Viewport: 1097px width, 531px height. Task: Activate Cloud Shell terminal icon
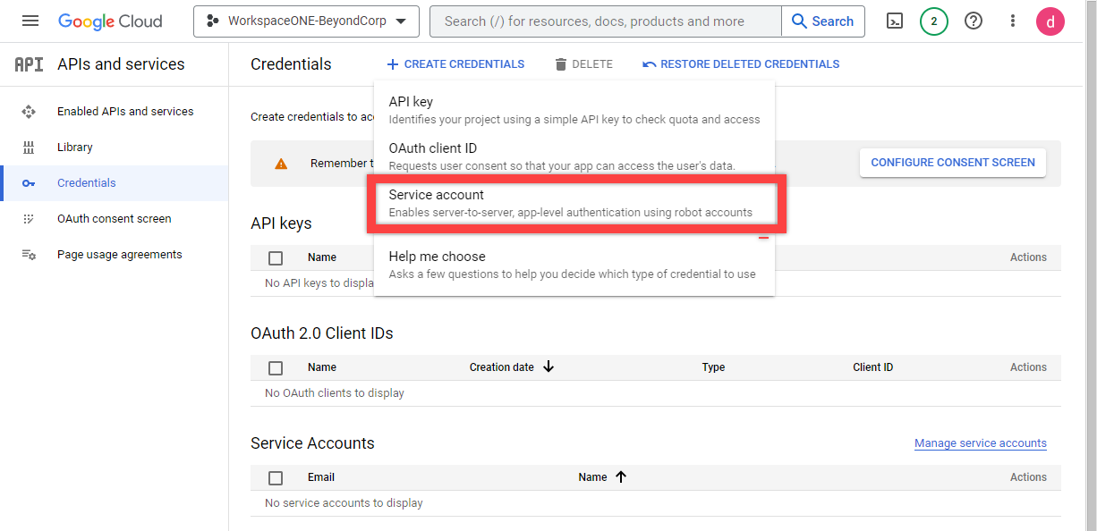[895, 21]
